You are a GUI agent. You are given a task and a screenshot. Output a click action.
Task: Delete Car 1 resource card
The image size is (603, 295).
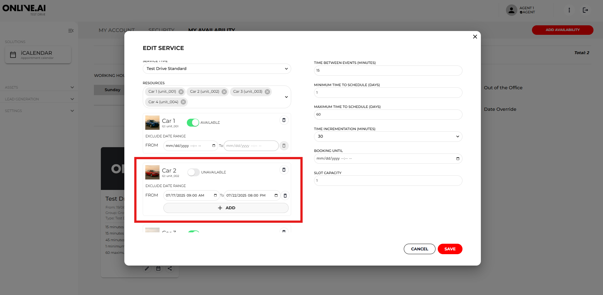pyautogui.click(x=284, y=120)
